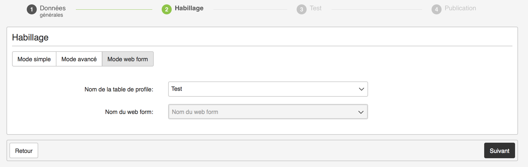Select the Mode avancé option

(x=79, y=59)
